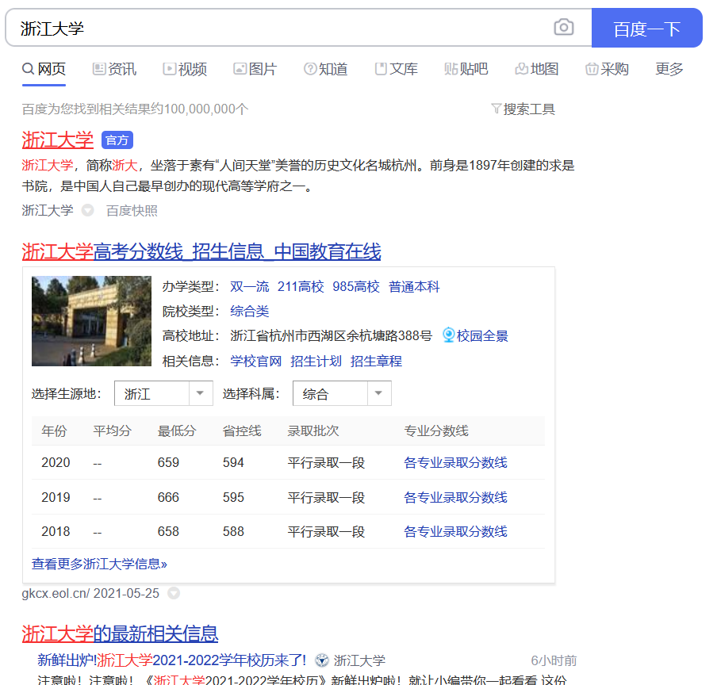Image resolution: width=717 pixels, height=685 pixels.
Task: Open 浙江大学的最新相关信息 result title
Action: tap(121, 634)
